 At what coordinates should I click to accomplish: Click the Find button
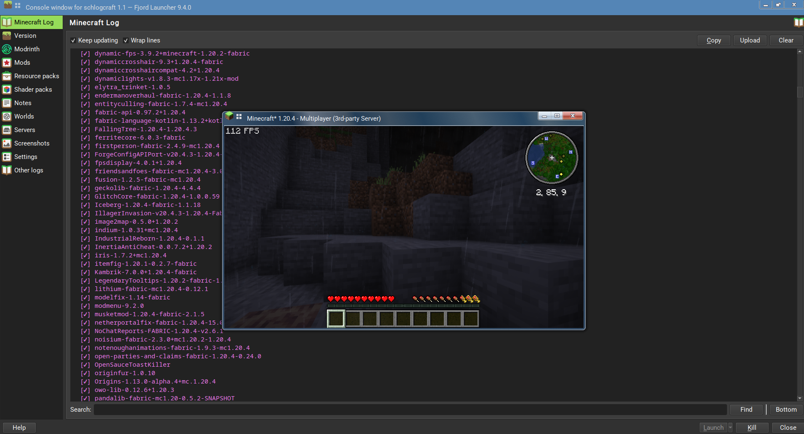click(746, 410)
